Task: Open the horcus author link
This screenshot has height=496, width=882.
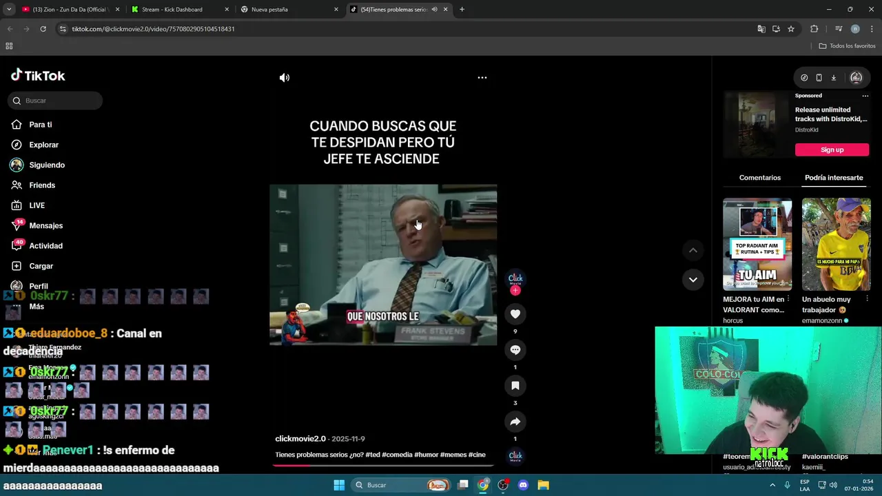Action: coord(733,320)
